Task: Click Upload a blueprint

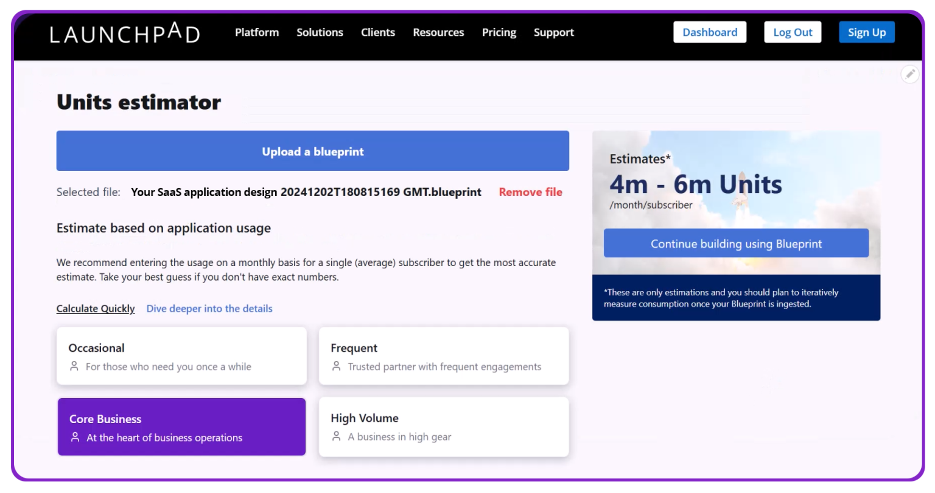Action: [x=312, y=151]
